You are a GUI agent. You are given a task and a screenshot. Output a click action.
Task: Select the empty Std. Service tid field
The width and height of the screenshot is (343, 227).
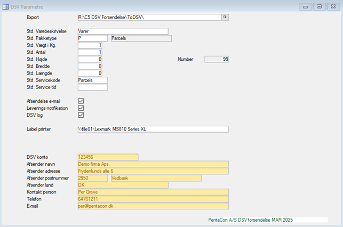92,87
